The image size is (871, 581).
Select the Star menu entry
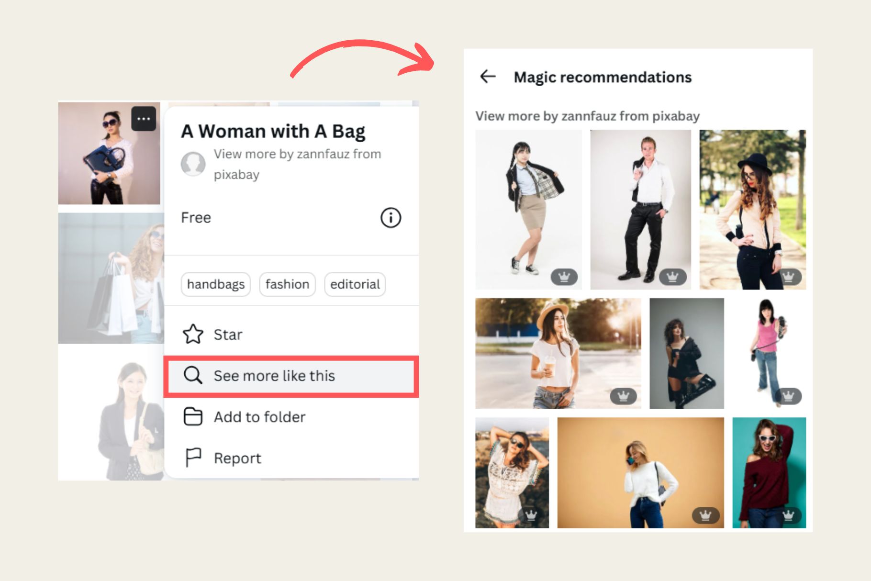pyautogui.click(x=291, y=334)
